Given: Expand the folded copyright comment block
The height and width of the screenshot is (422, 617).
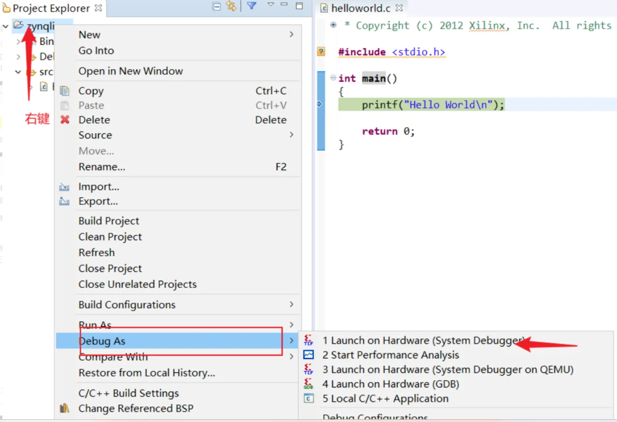Looking at the screenshot, I should click(333, 25).
